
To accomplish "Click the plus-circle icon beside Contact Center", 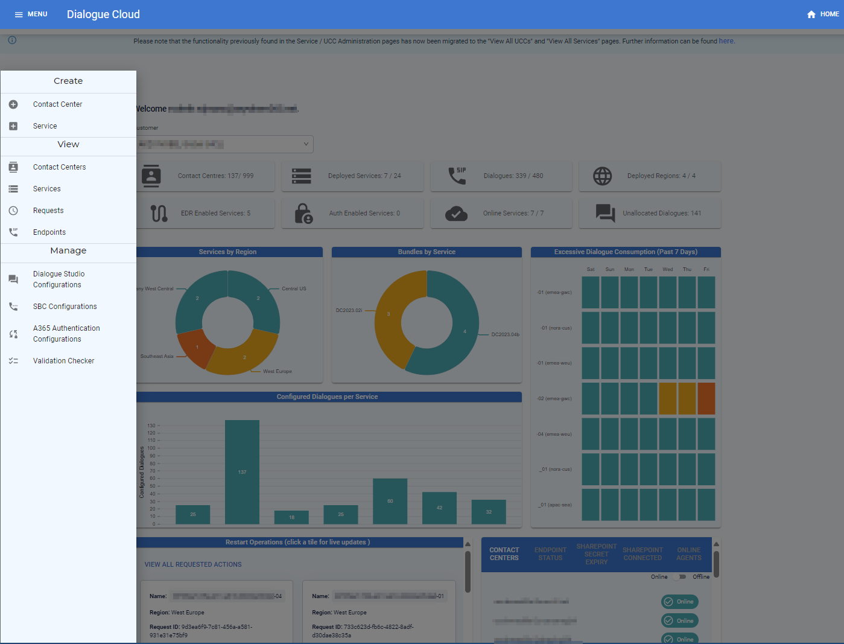I will (x=13, y=104).
